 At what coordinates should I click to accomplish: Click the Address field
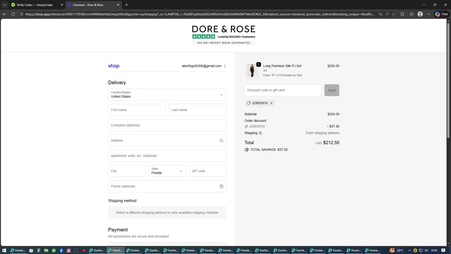tap(167, 141)
